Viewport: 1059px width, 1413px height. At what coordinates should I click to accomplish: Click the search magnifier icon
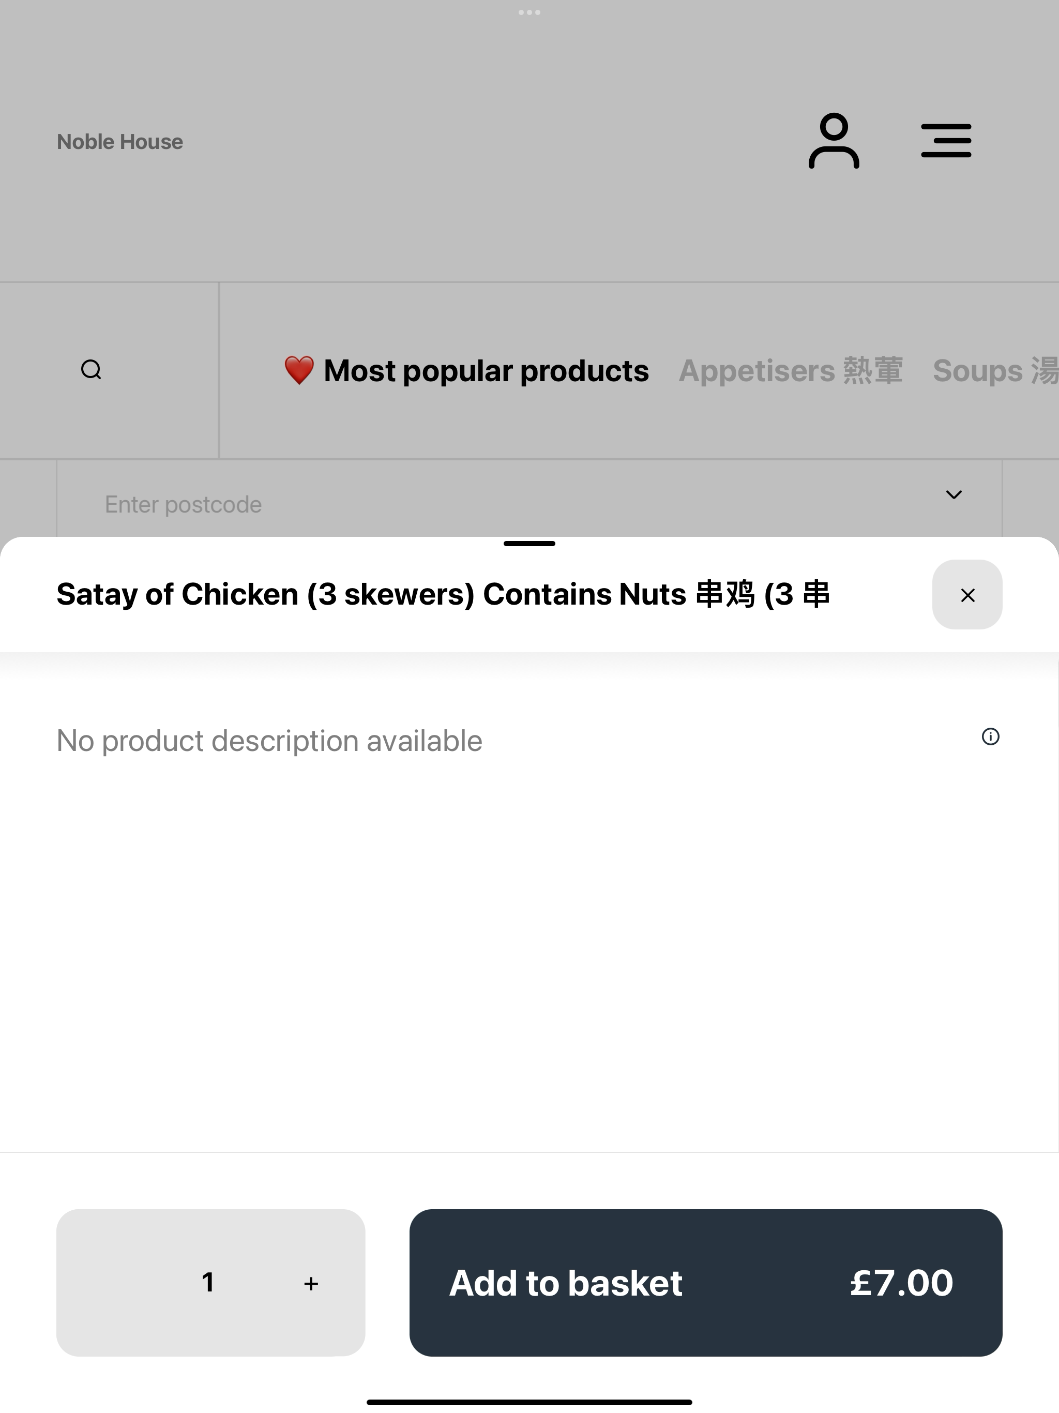click(92, 370)
